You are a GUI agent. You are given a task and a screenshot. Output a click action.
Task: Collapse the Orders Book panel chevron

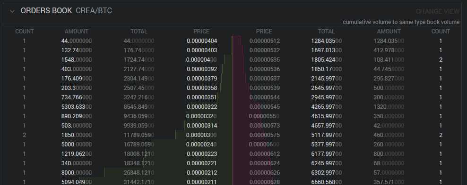[12, 11]
